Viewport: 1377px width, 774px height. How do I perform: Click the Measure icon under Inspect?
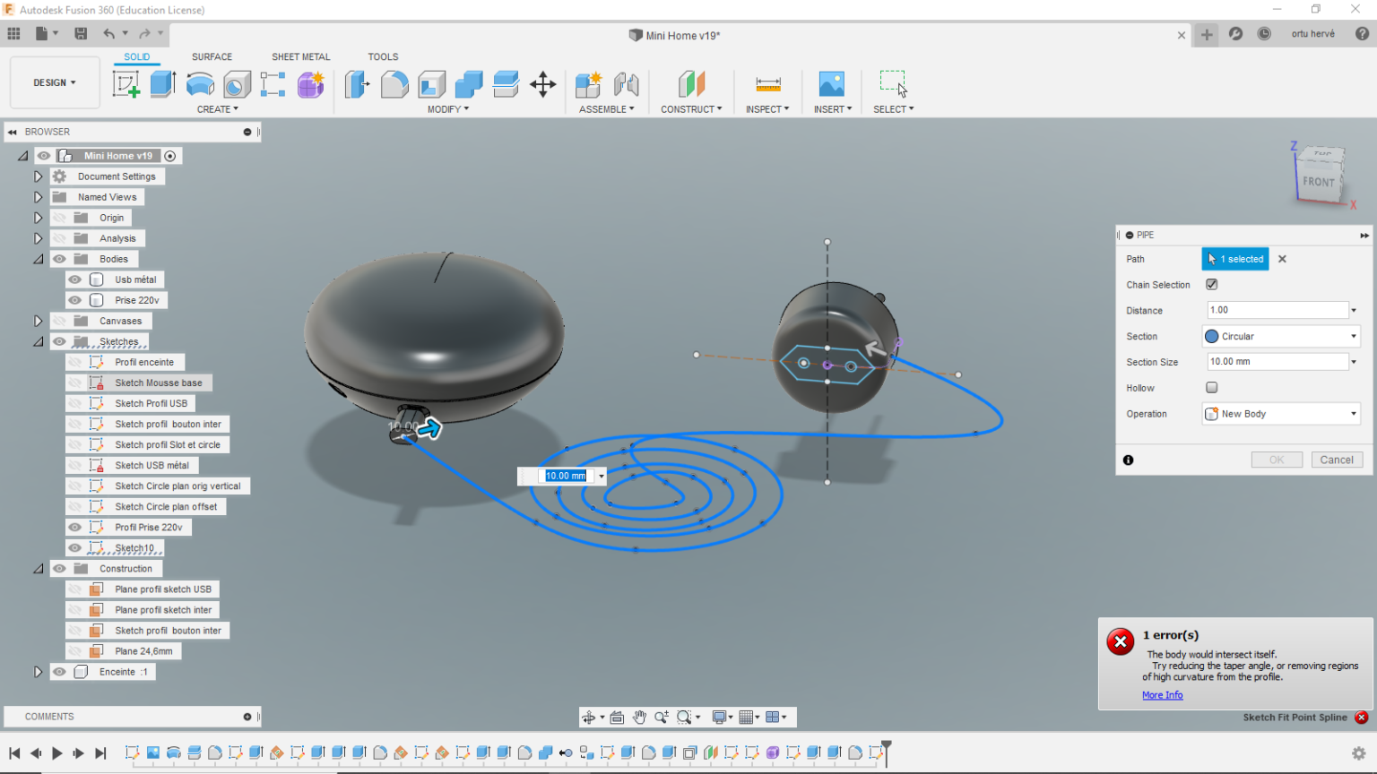click(x=767, y=84)
